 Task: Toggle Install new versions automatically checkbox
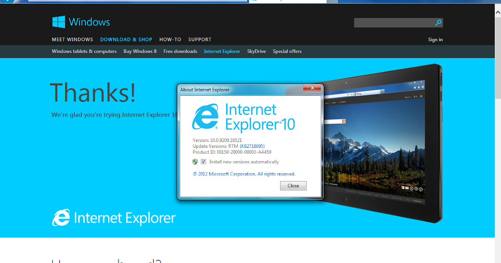pyautogui.click(x=203, y=162)
